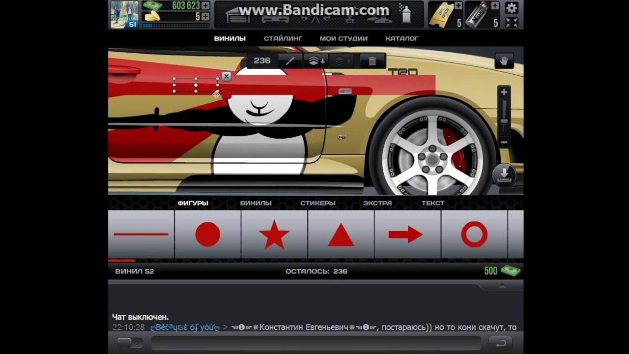Image resolution: width=629 pixels, height=354 pixels.
Task: Select the ЭКСТРА category
Action: tap(377, 203)
